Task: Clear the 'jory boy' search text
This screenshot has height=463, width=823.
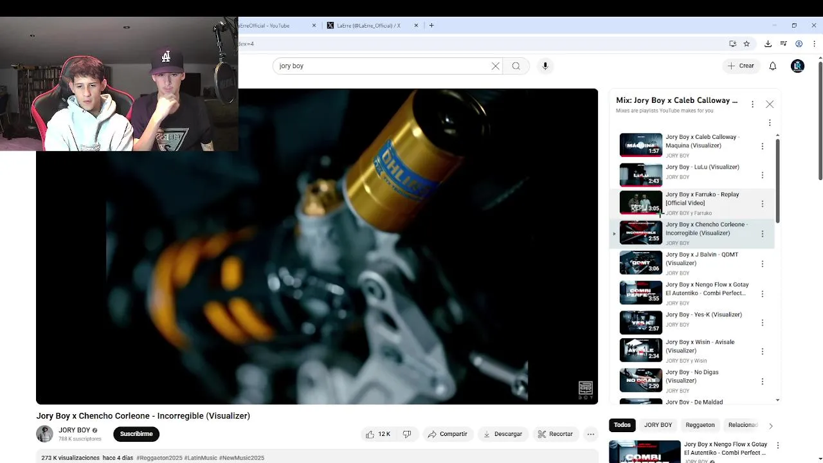Action: click(x=496, y=66)
